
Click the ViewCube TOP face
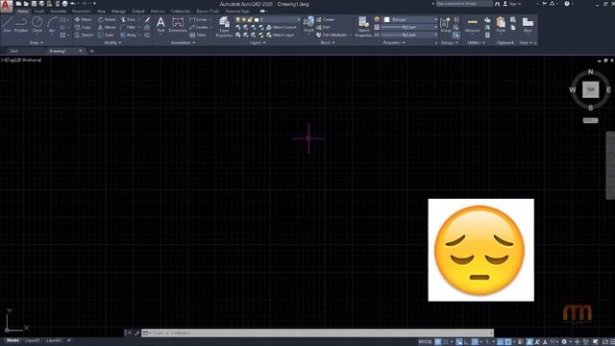pos(590,89)
